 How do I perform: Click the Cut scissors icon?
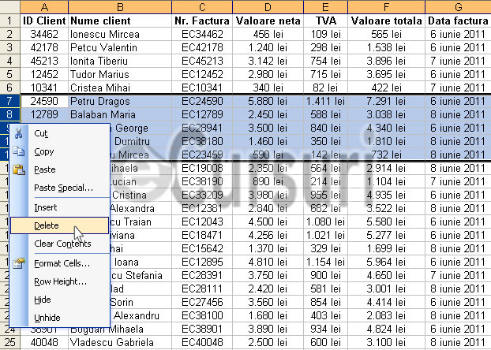coord(18,133)
